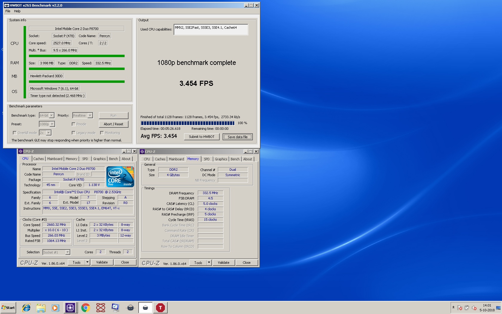This screenshot has width=502, height=314.
Task: Click Core Speed value 2660.32 MHz
Action: click(56, 225)
